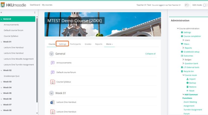The height and width of the screenshot is (115, 208).
Task: Toggle Edit mode switch
Action: (x=206, y=5)
